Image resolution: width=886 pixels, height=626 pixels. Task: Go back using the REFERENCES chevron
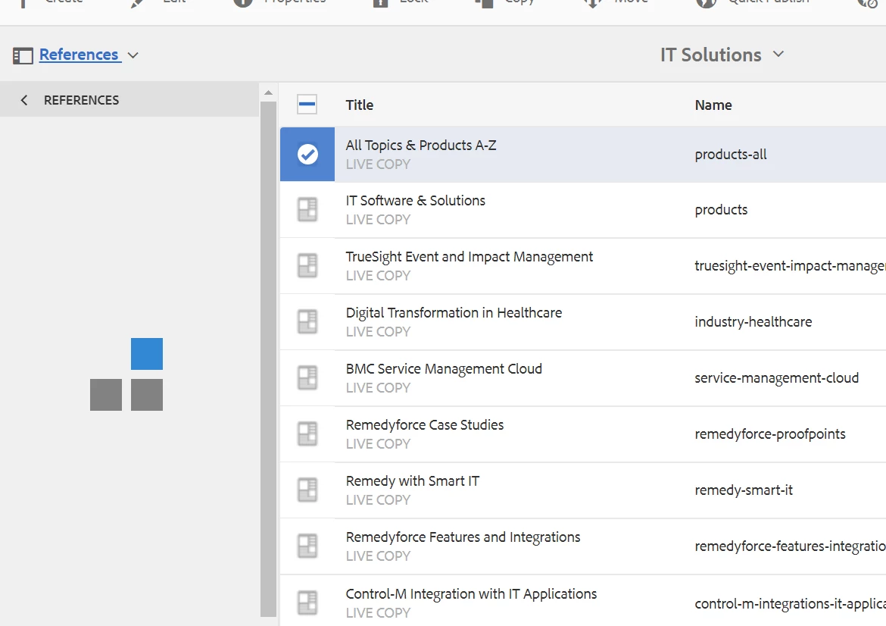point(24,100)
